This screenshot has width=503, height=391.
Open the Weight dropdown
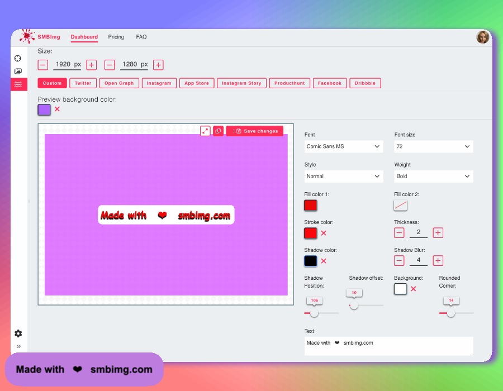pos(433,177)
